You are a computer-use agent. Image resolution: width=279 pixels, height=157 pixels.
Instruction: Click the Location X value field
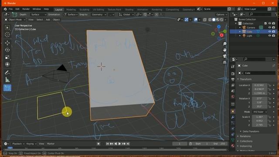[259, 85]
